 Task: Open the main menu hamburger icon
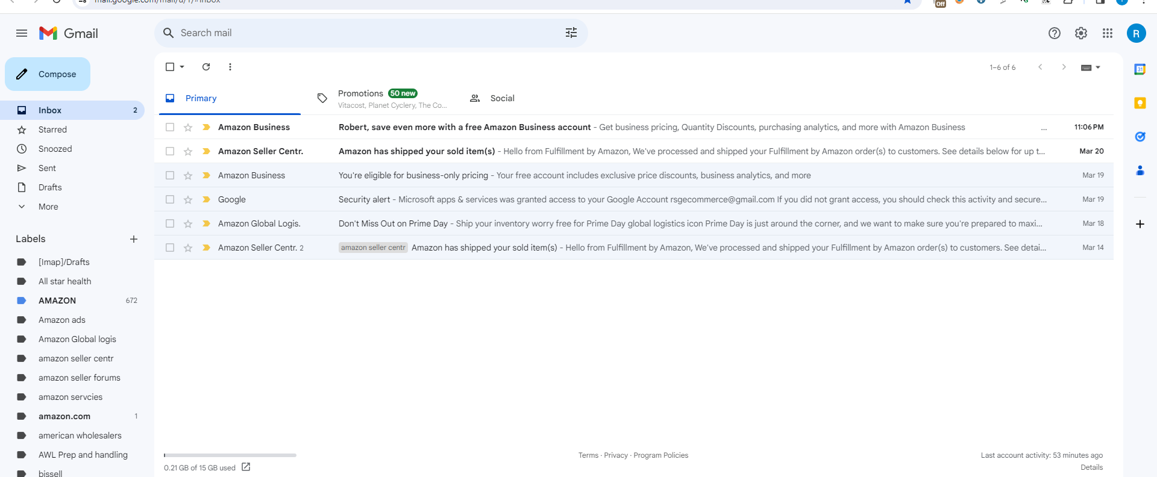pos(22,33)
